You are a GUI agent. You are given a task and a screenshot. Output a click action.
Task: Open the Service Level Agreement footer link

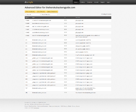click(x=43, y=106)
